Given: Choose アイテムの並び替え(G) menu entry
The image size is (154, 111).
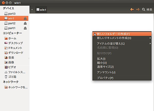Looking at the screenshot, I should [x=122, y=43].
